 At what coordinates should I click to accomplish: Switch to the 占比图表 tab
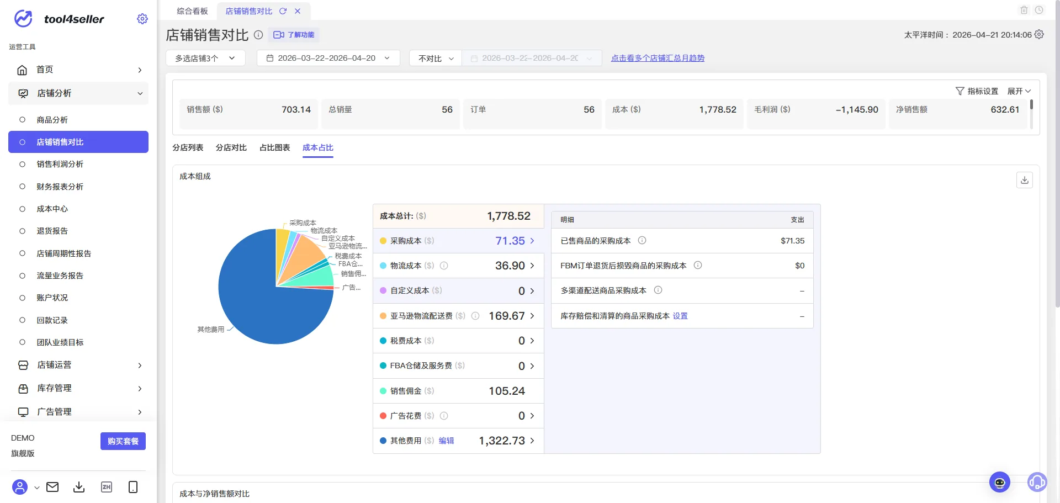(x=274, y=147)
